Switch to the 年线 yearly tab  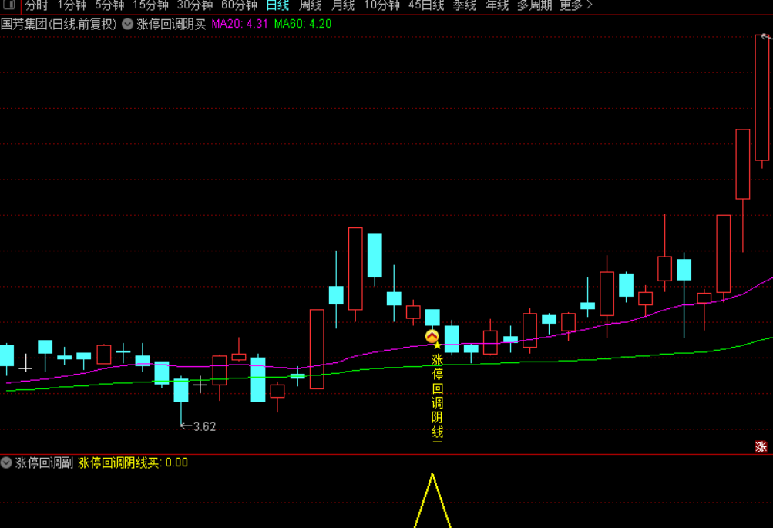coord(497,6)
